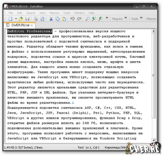Click the word JavaScript in line ten
This screenshot has width=162, height=155.
pos(48,77)
